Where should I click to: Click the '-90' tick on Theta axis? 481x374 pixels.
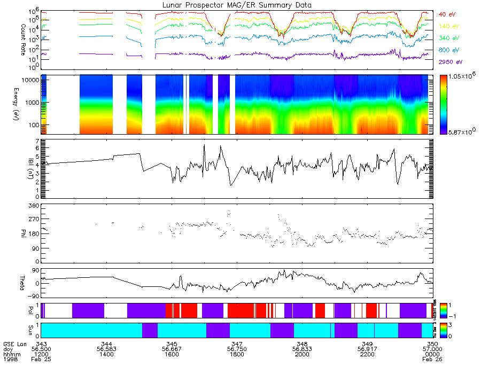point(33,296)
